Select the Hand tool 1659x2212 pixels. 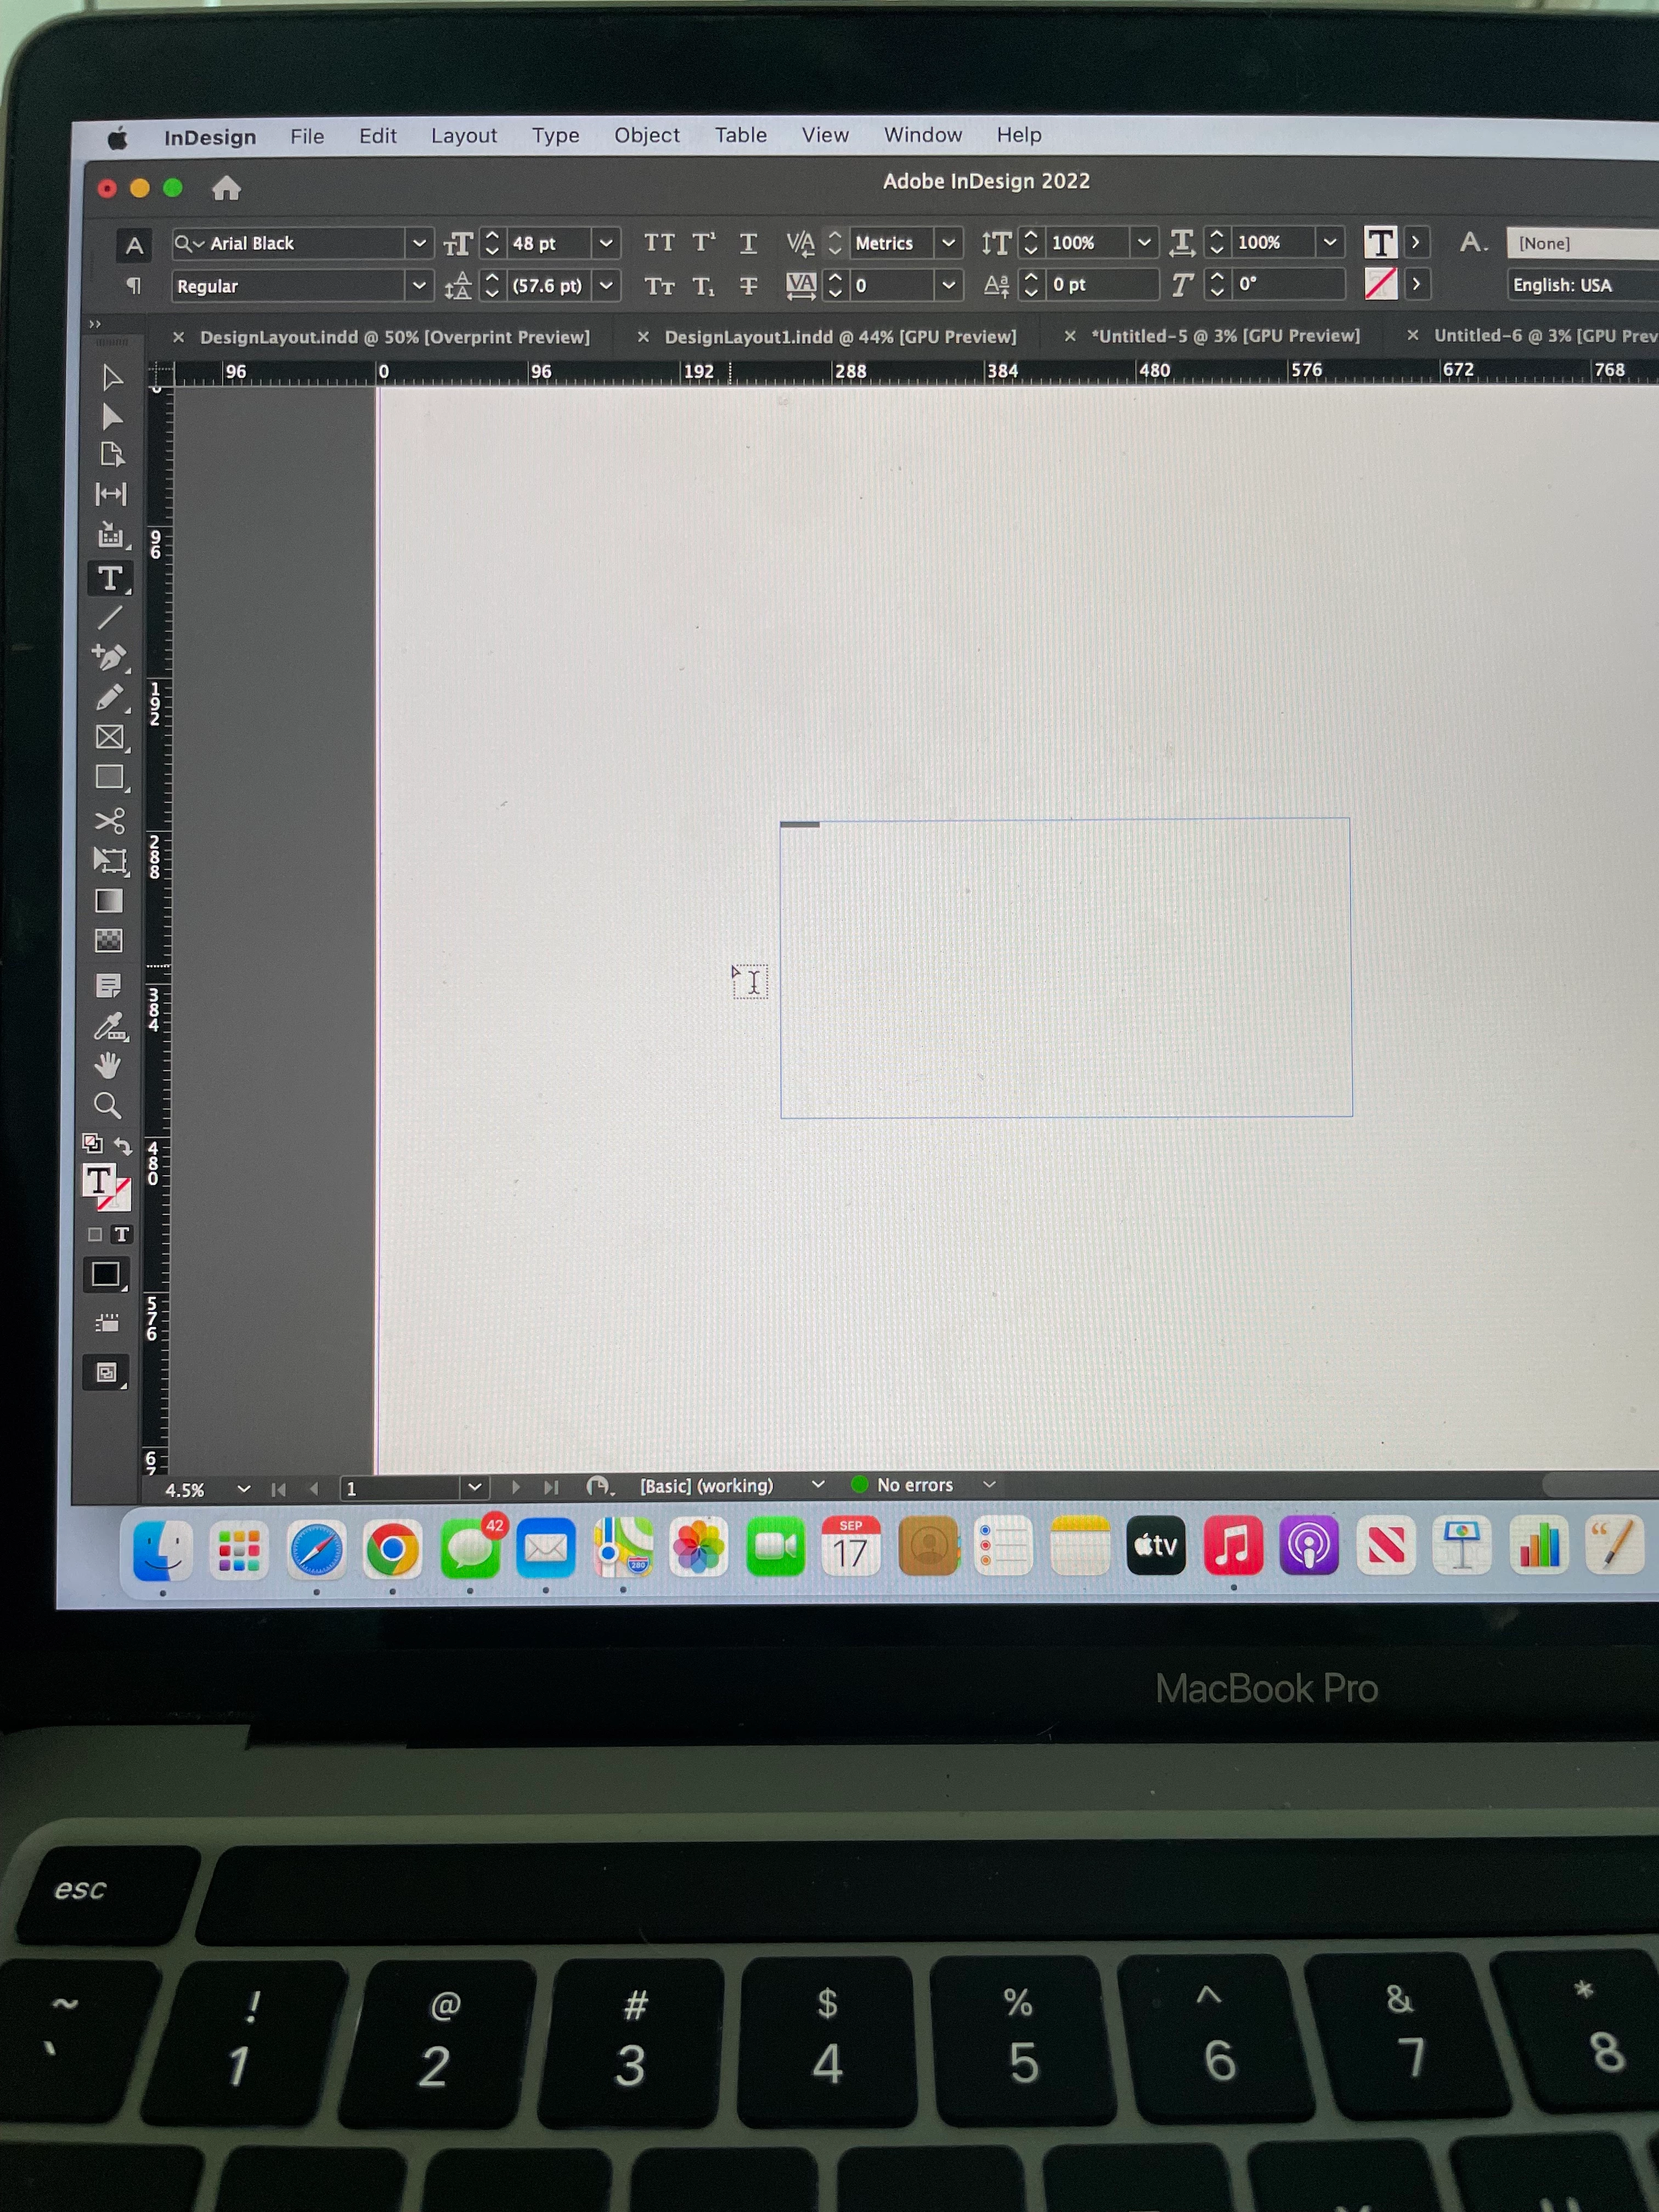point(108,1065)
